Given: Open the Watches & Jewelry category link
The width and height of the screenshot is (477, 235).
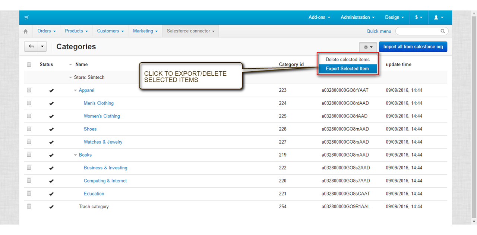Looking at the screenshot, I should click(103, 142).
